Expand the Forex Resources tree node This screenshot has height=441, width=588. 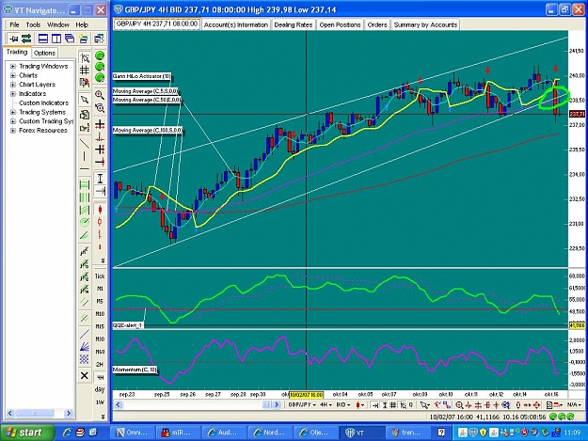tap(13, 131)
